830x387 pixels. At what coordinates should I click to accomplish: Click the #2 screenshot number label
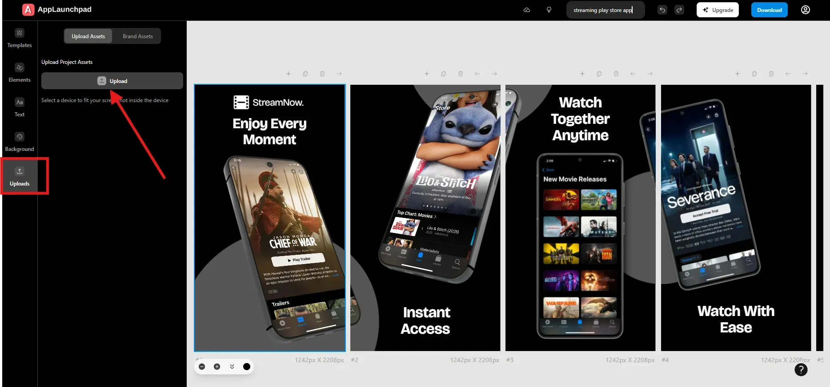pos(354,360)
